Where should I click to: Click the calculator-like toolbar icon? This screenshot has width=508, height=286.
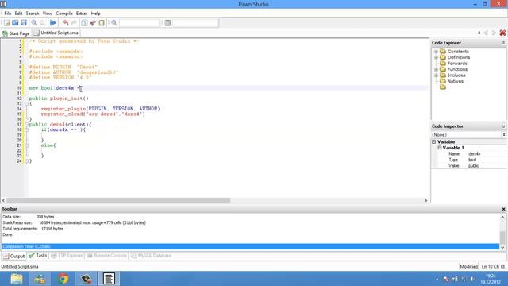coord(167,23)
